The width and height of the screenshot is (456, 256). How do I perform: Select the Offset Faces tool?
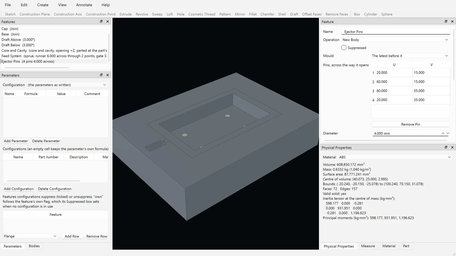click(312, 14)
